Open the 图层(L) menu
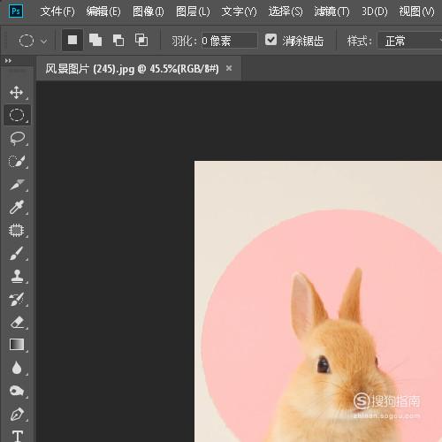442x442 pixels. [193, 11]
